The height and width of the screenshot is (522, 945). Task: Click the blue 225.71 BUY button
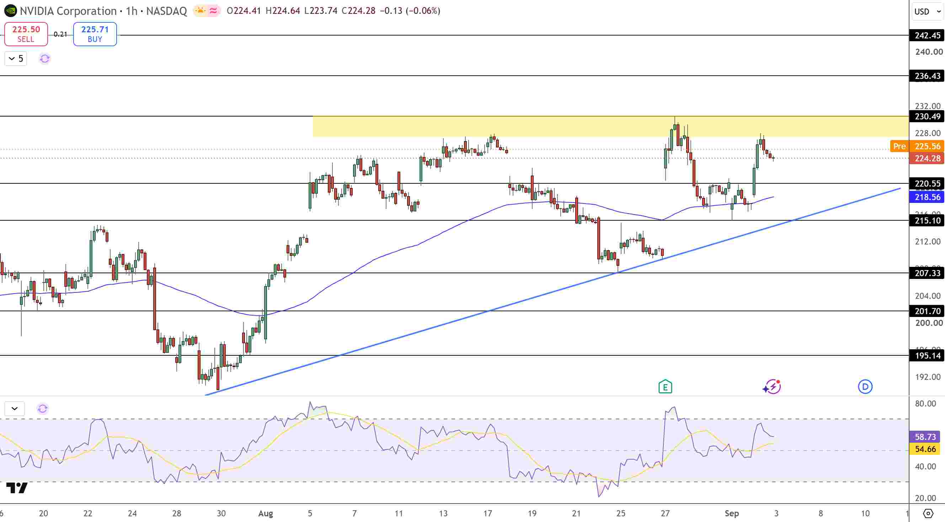[x=95, y=34]
